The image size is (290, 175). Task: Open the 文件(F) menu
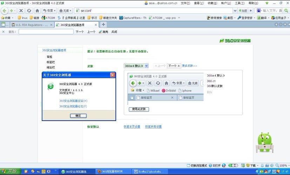(x=185, y=3)
